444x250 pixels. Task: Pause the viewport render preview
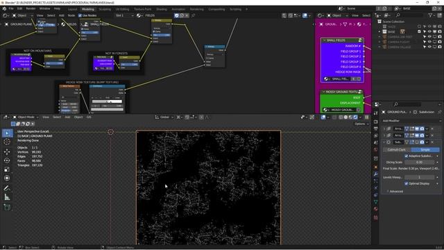367,117
